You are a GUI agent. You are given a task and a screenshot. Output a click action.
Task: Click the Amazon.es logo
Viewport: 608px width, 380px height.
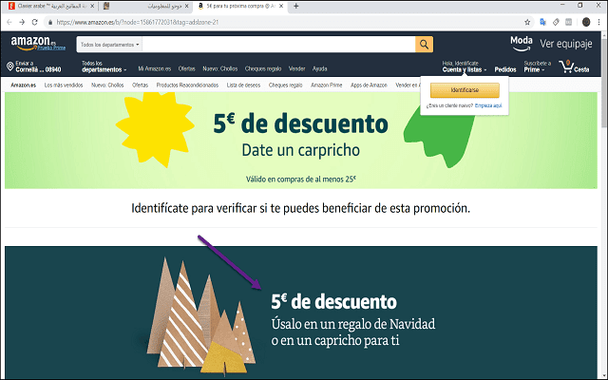point(34,43)
